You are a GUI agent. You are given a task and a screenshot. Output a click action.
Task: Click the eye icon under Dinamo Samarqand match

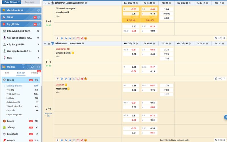coord(66,38)
